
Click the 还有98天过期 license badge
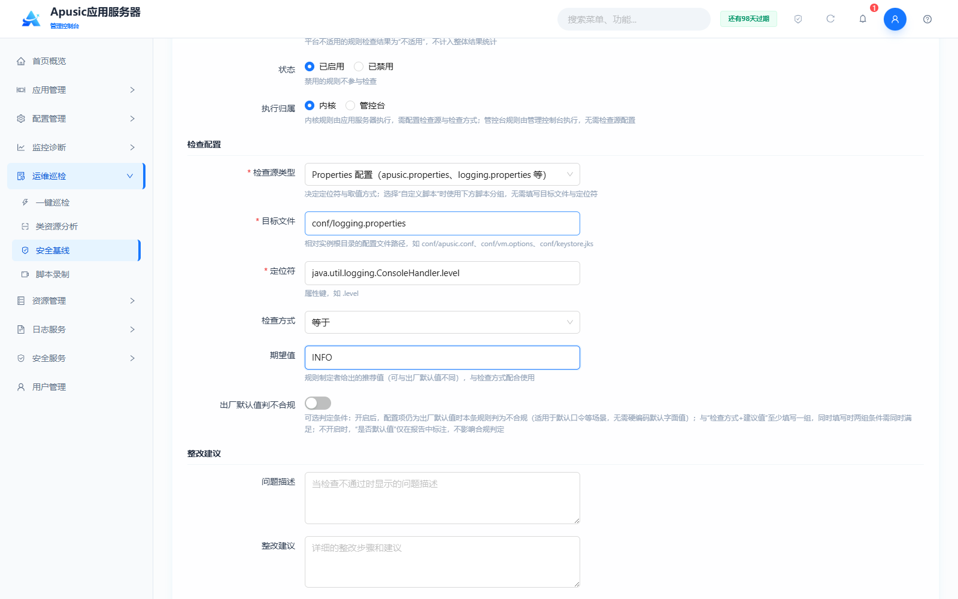pyautogui.click(x=748, y=19)
